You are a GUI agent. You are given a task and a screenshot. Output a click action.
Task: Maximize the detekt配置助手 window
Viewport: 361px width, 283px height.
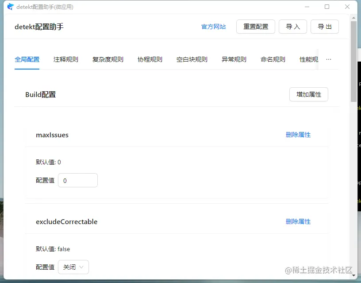[x=327, y=7]
